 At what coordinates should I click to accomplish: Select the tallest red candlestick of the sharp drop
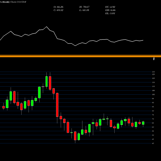tap(57, 105)
